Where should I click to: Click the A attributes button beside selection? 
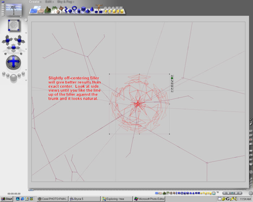point(172,75)
